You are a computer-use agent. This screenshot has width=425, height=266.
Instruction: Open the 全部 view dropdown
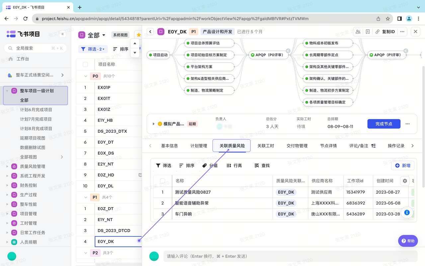pos(96,35)
